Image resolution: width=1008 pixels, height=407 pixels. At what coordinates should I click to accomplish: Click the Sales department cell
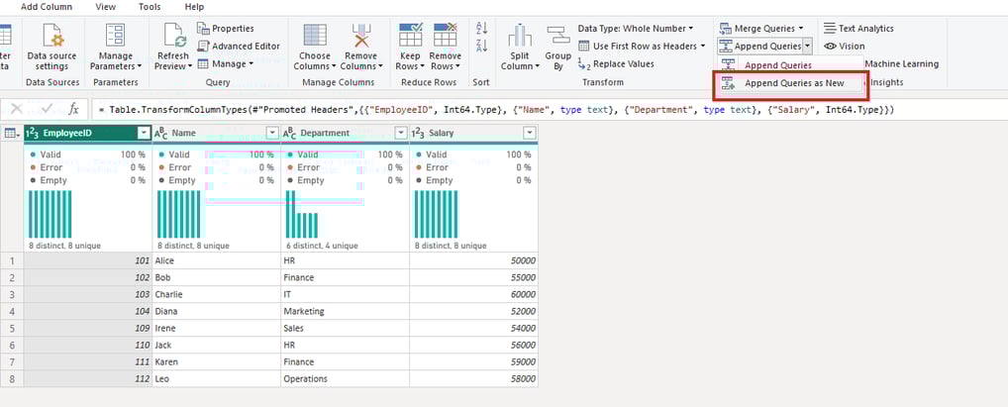345,328
